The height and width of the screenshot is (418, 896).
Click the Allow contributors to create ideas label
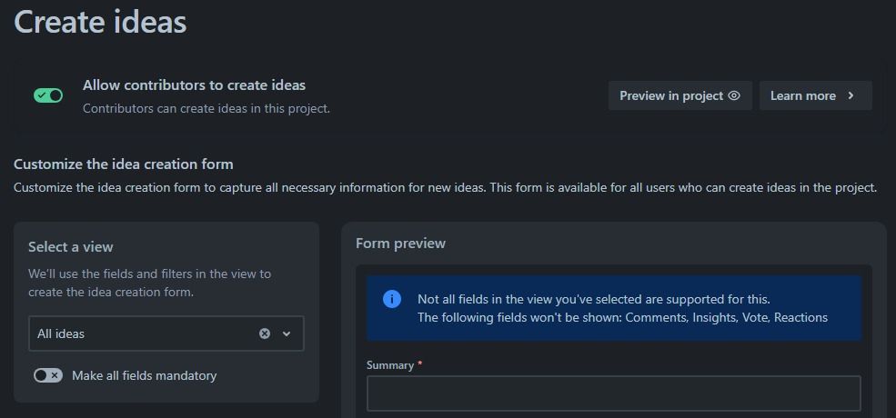[195, 85]
